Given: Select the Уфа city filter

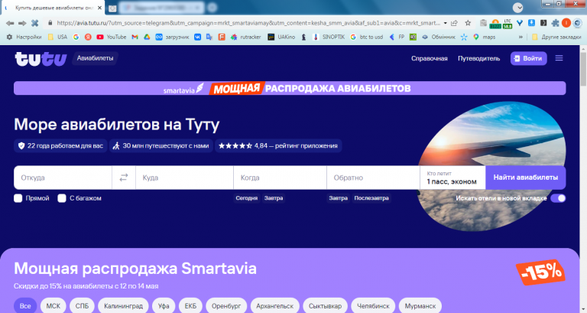Looking at the screenshot, I should pos(164,306).
